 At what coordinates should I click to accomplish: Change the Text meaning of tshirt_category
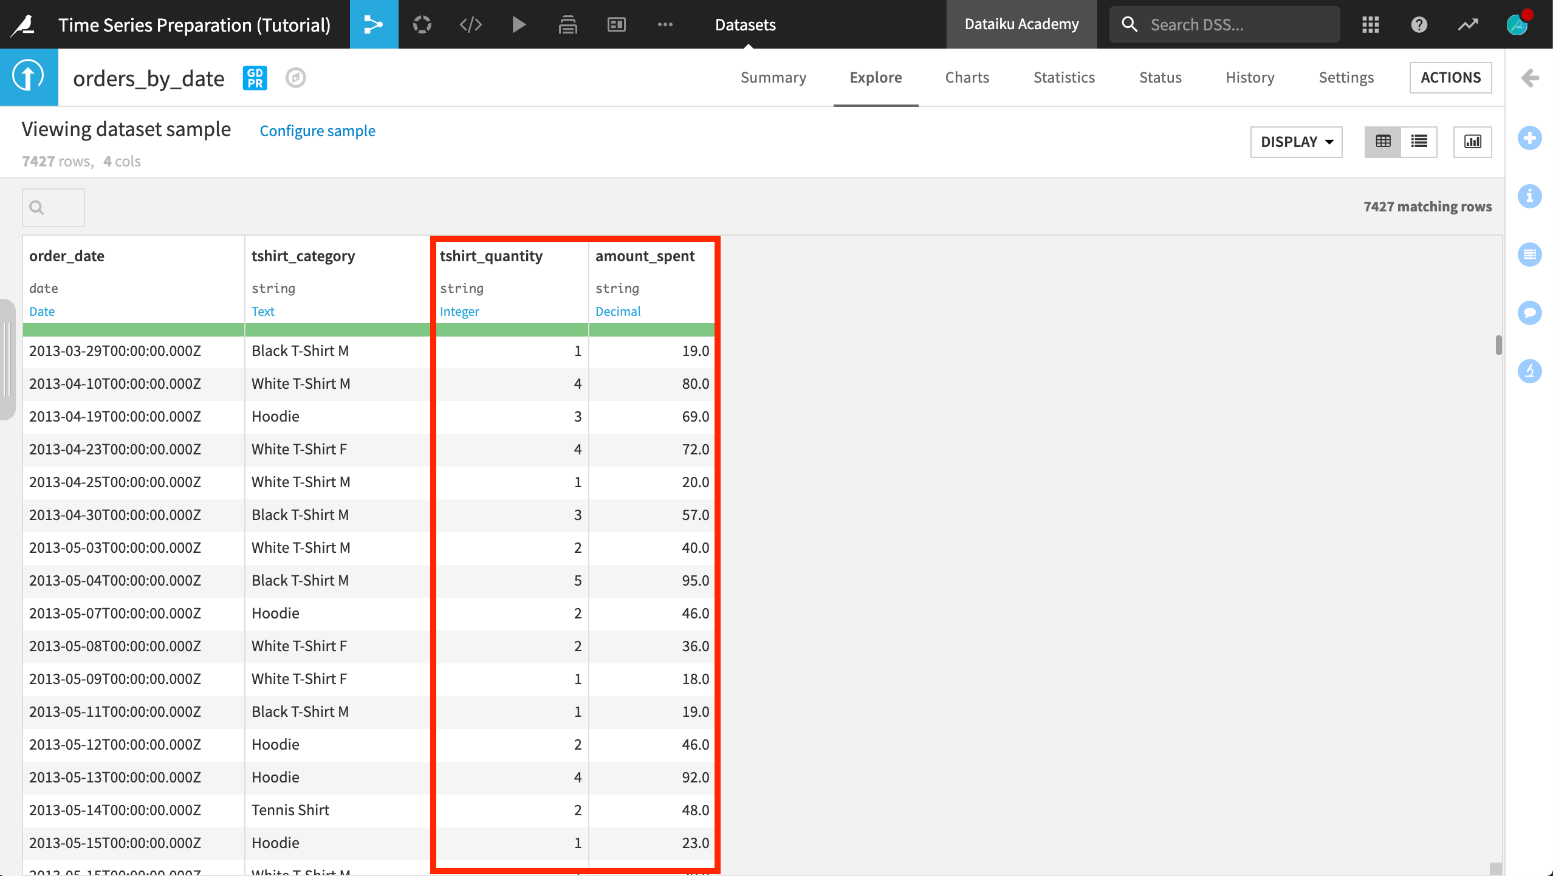pyautogui.click(x=263, y=311)
